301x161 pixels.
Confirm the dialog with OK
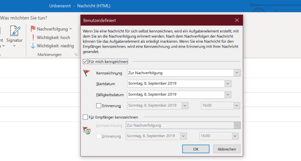point(196,149)
